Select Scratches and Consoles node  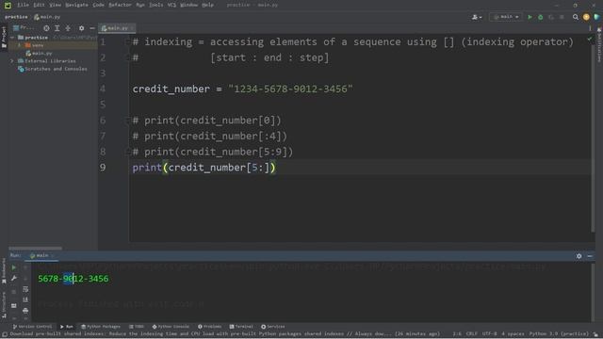pos(53,69)
